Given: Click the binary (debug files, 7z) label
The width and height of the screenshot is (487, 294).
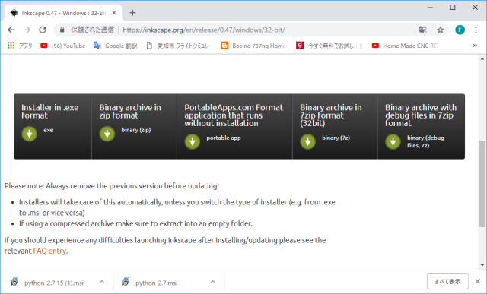Looking at the screenshot, I should pos(425,141).
